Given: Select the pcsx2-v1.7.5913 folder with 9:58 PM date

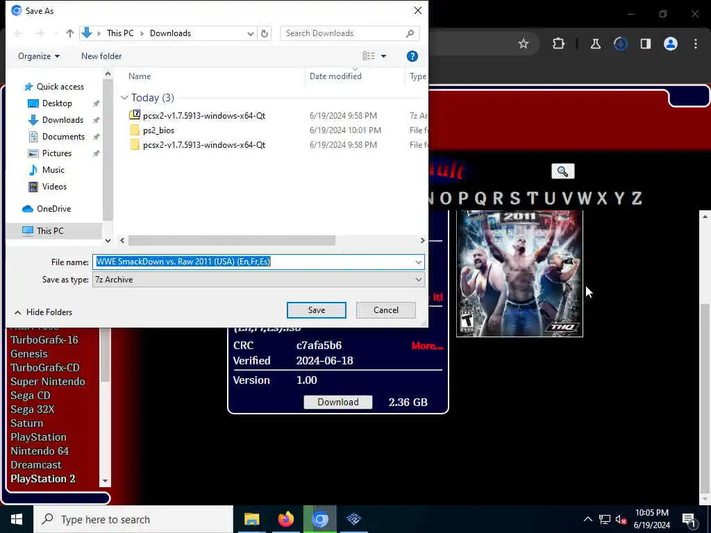Looking at the screenshot, I should (x=204, y=144).
